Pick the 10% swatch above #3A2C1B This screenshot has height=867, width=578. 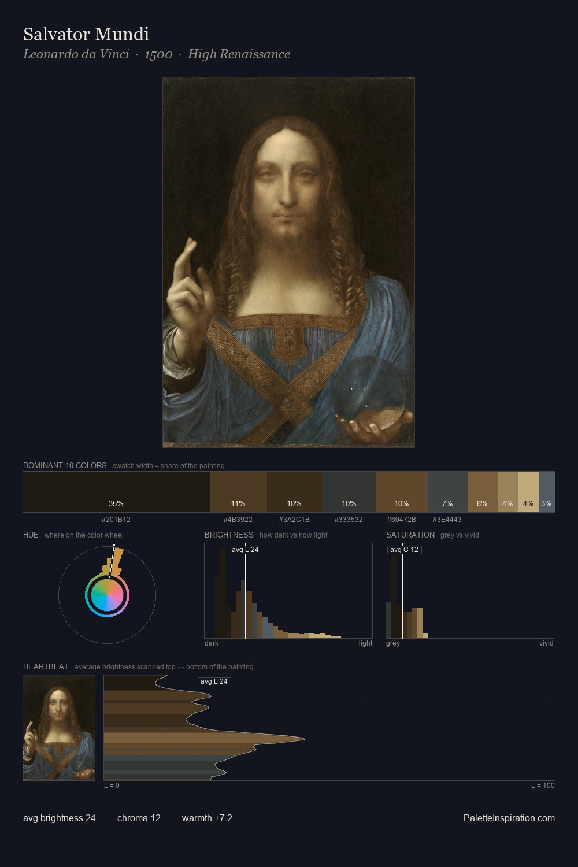294,492
